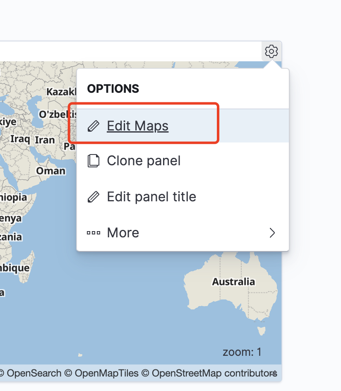The width and height of the screenshot is (341, 391).
Task: Open the More submenu
Action: pyautogui.click(x=123, y=232)
